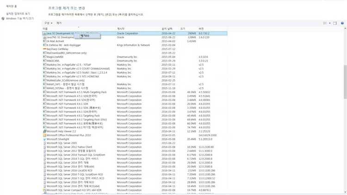Viewport: 347px width, 195px height.
Task: Select SQL Server Compact 4.0 SP1 x64 KOR
Action: click(x=135, y=190)
